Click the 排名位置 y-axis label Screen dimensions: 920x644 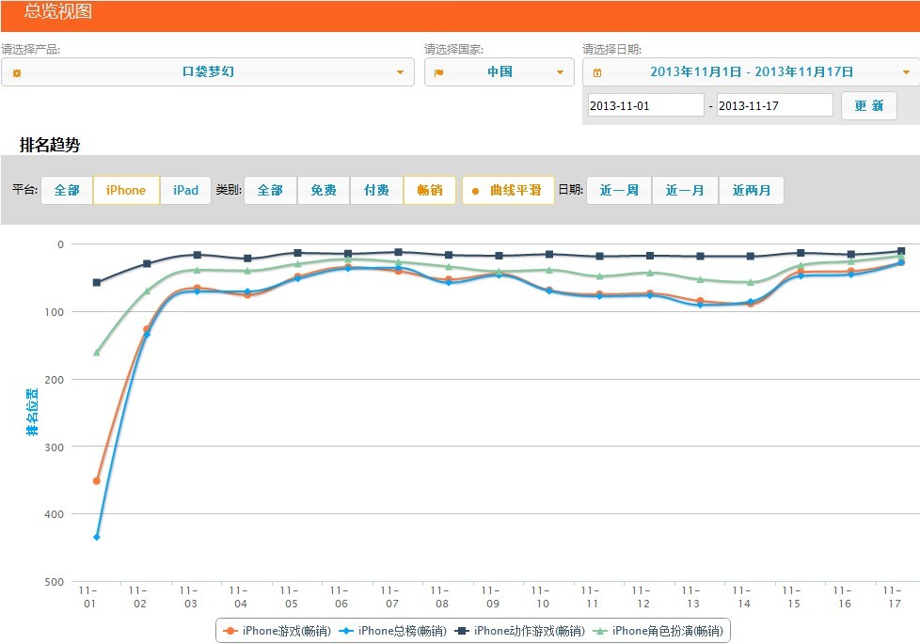[x=32, y=412]
